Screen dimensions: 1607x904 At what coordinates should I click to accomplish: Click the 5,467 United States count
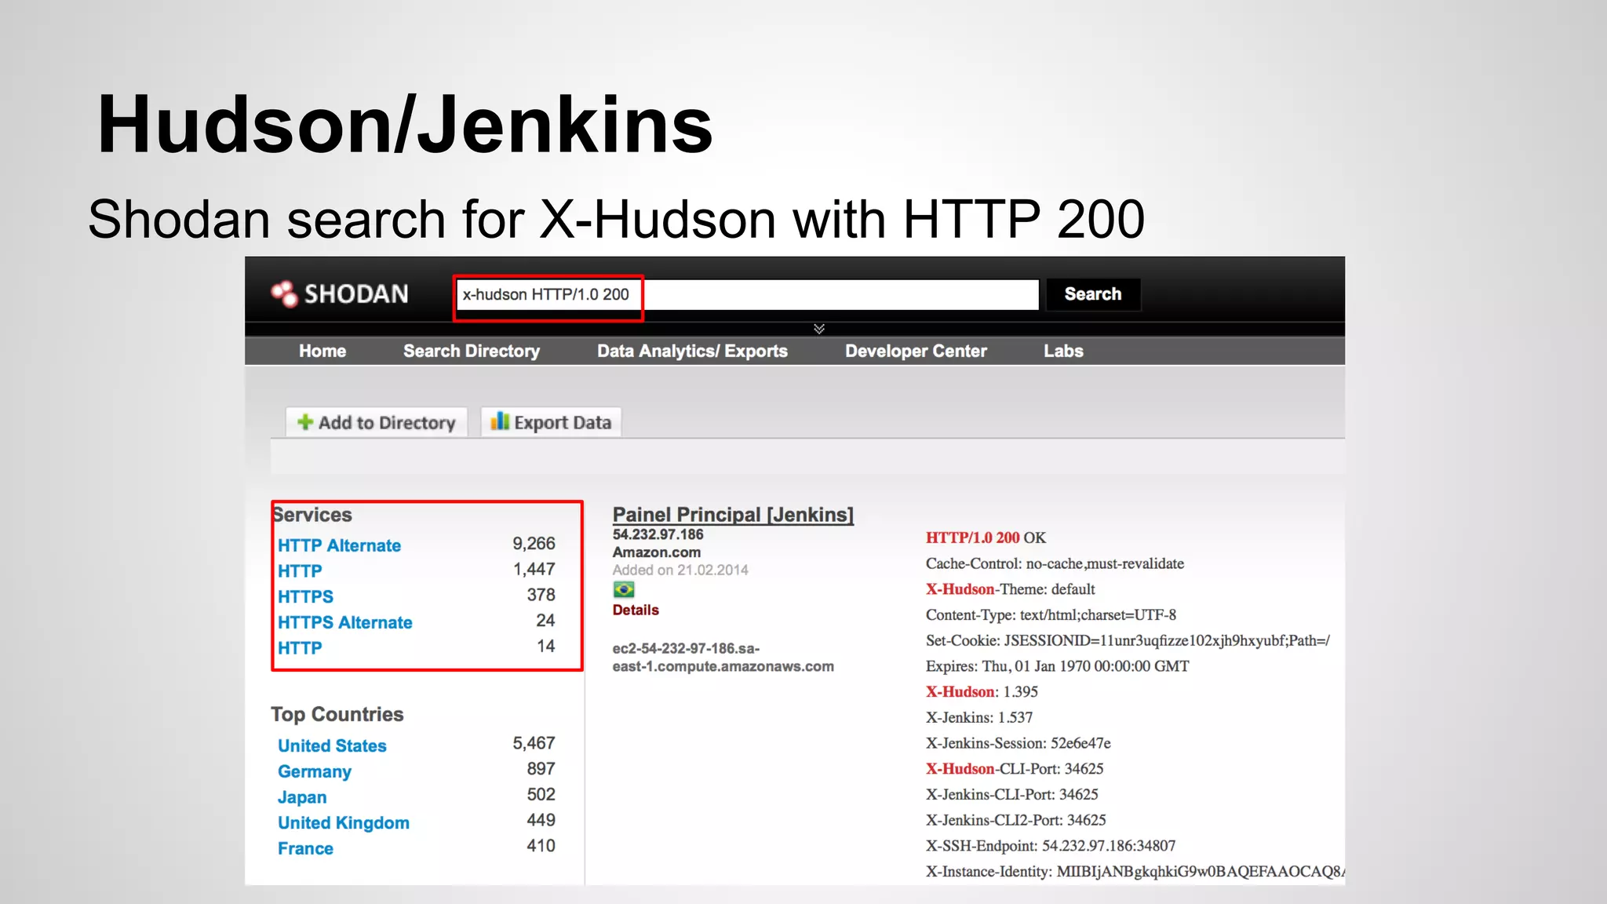coord(534,743)
